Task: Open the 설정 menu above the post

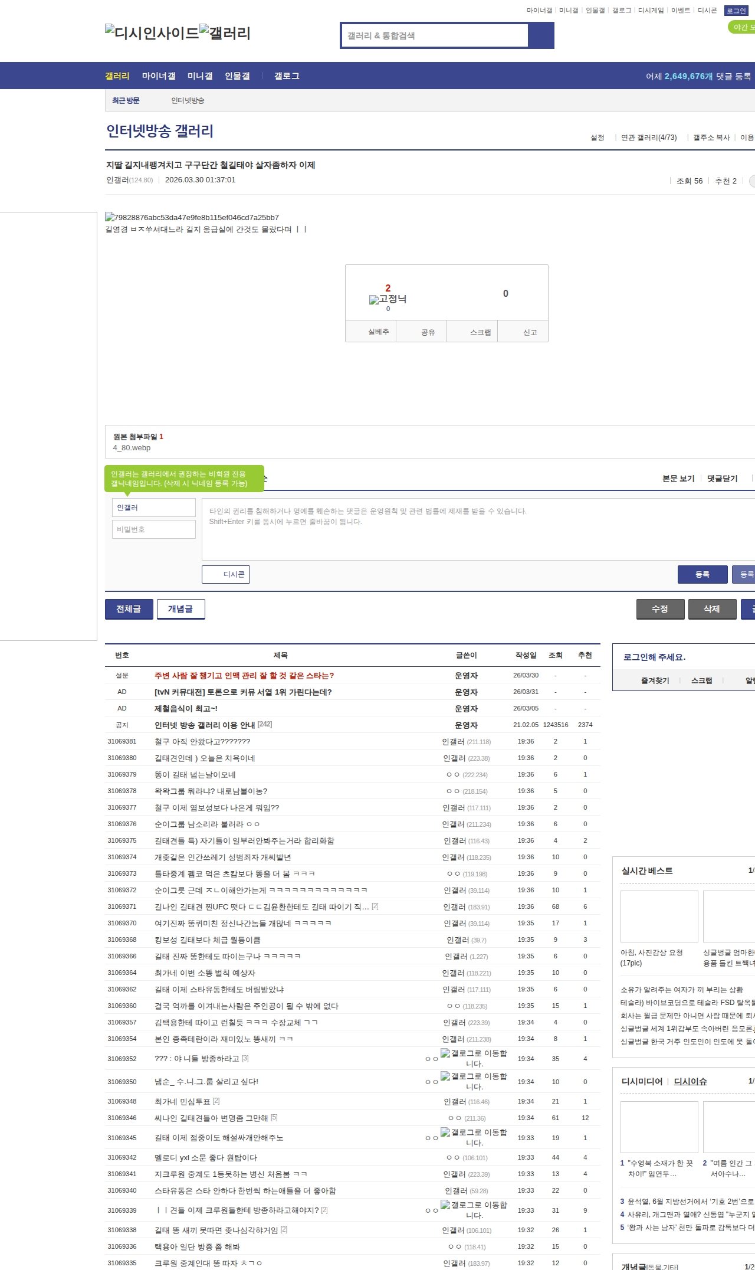Action: (x=597, y=138)
